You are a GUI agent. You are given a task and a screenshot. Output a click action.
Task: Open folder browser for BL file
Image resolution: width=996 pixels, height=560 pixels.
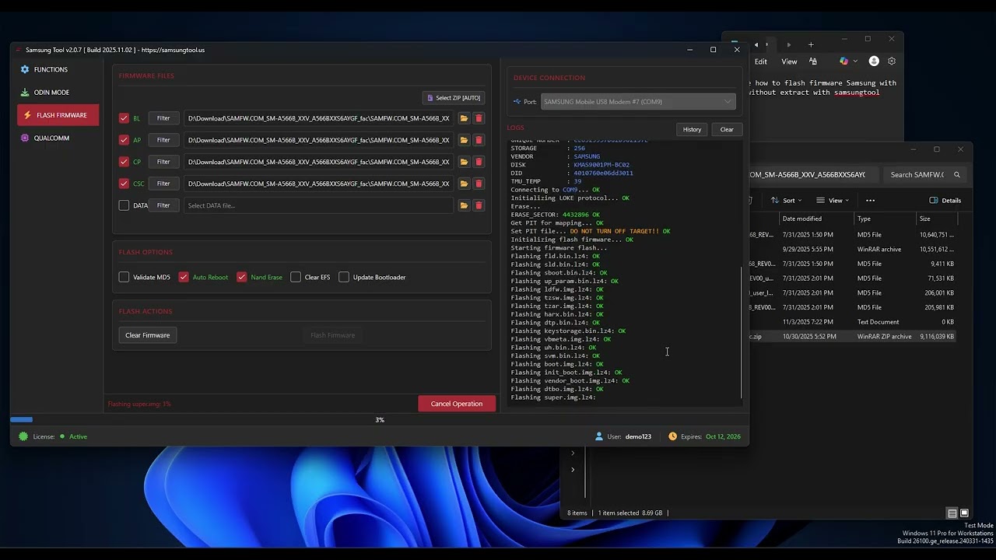[464, 118]
